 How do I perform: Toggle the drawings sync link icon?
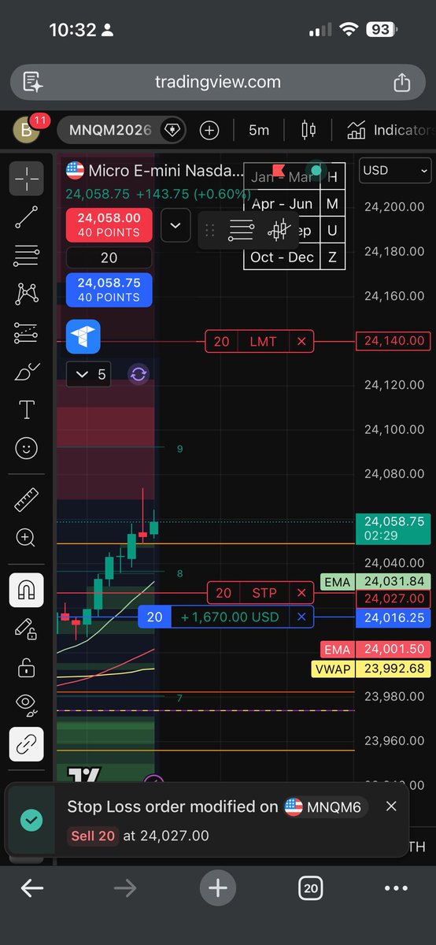[x=26, y=743]
